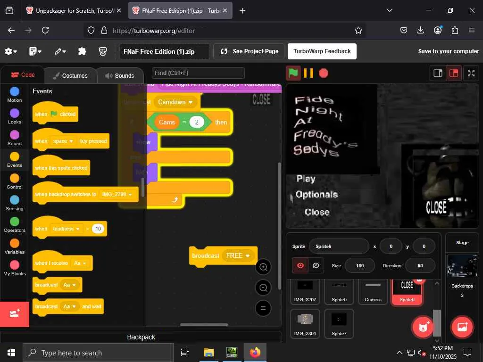
Task: Click the green flag to run project
Action: 293,73
